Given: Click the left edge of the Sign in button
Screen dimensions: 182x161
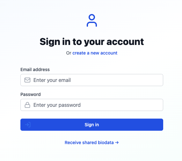Looking at the screenshot, I should click(22, 125).
